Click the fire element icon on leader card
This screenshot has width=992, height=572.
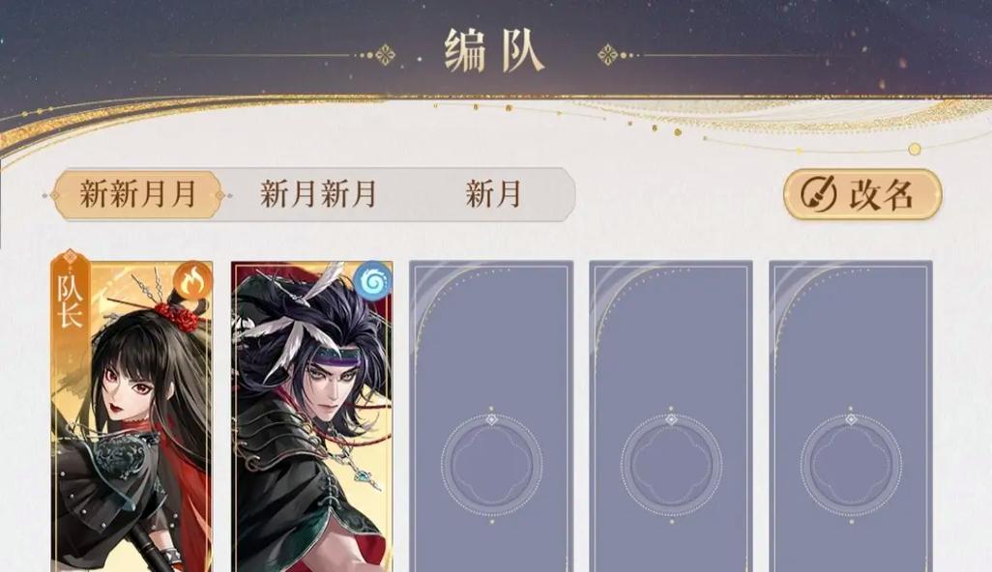coord(193,280)
